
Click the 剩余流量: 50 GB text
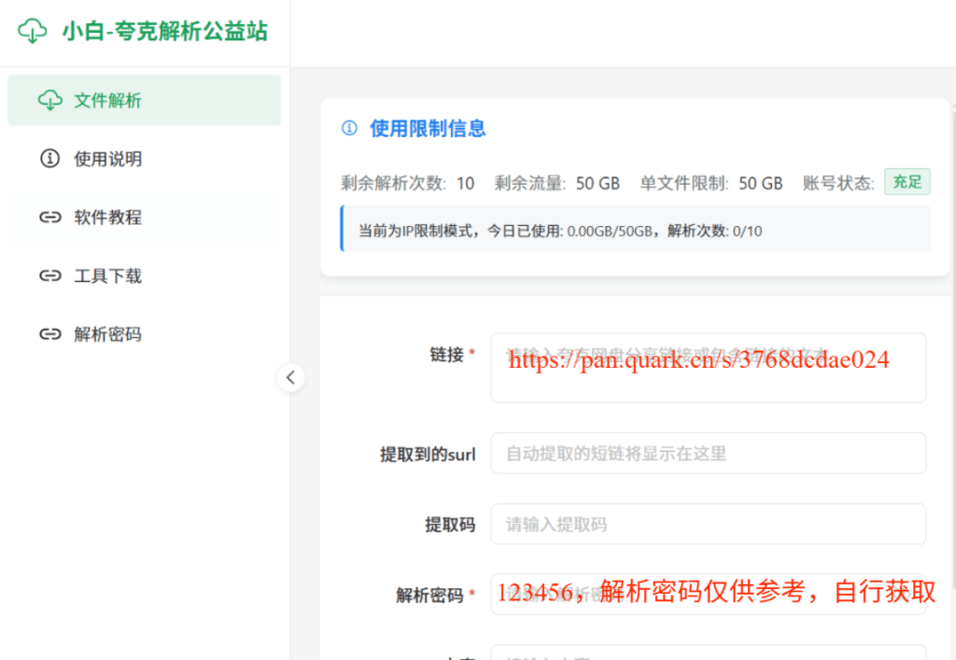tap(556, 183)
